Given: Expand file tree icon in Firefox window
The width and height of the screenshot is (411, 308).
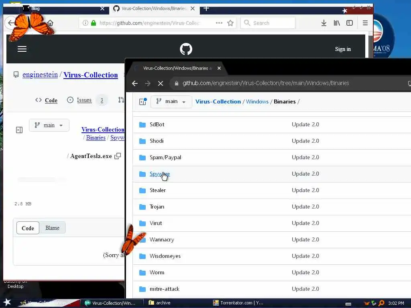Looking at the screenshot, I should [19, 130].
